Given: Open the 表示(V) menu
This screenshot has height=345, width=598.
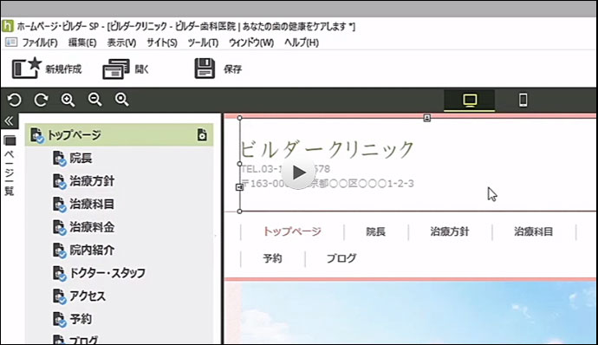Looking at the screenshot, I should point(121,42).
